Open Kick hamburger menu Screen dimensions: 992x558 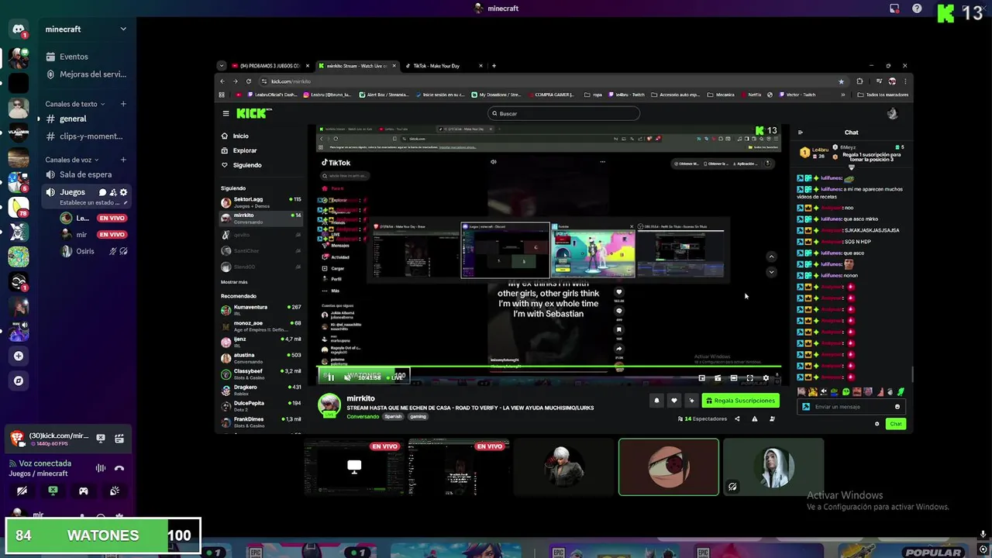(x=226, y=113)
